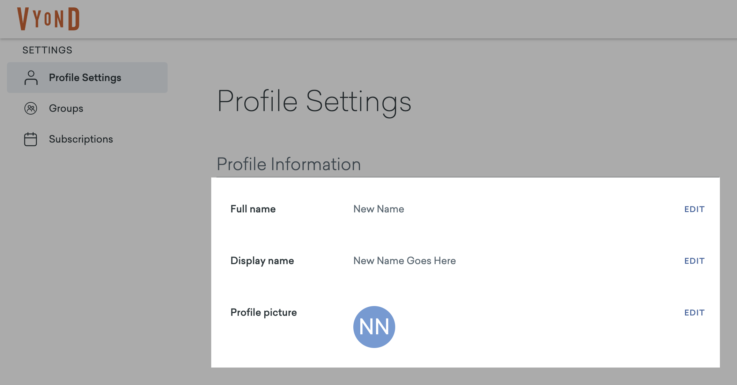737x385 pixels.
Task: Click 'New Name Goes Here' display name text
Action: coord(405,261)
